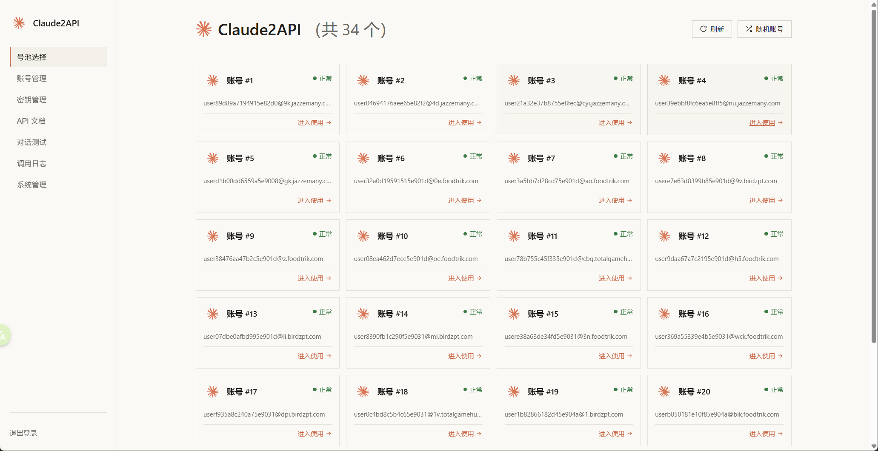
Task: Refresh the account list with 刷新 button
Action: pyautogui.click(x=712, y=29)
